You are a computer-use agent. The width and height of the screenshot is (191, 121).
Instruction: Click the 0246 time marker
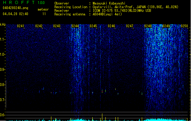click(111, 26)
